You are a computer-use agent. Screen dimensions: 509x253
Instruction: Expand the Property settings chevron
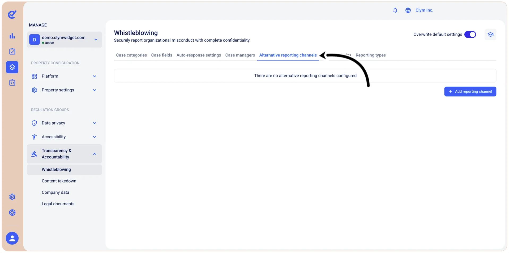pyautogui.click(x=95, y=90)
